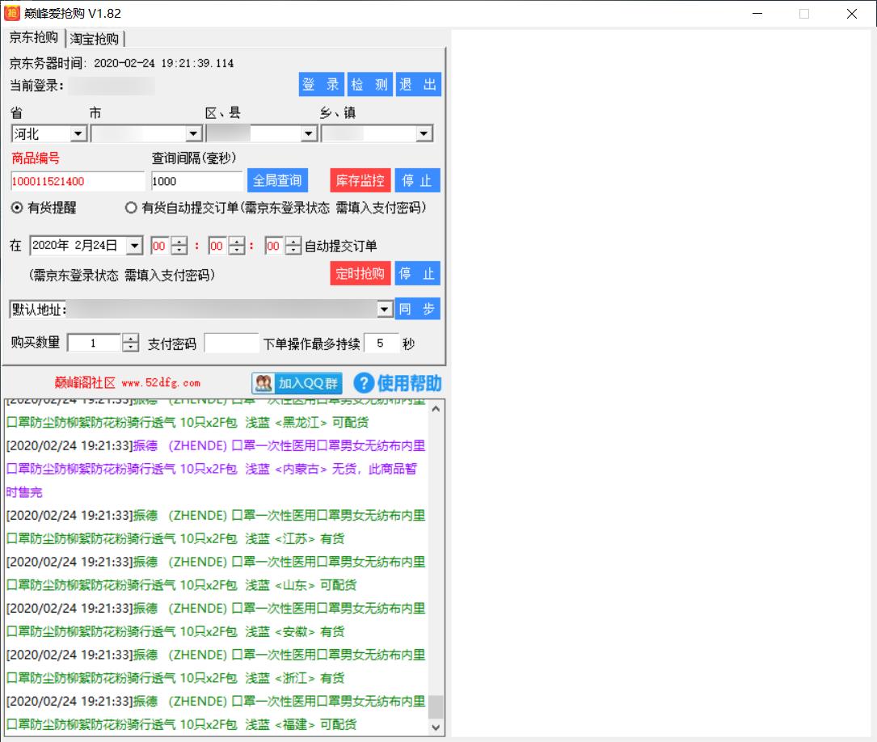Click the 商品编号 input field
The height and width of the screenshot is (742, 877).
[x=78, y=181]
